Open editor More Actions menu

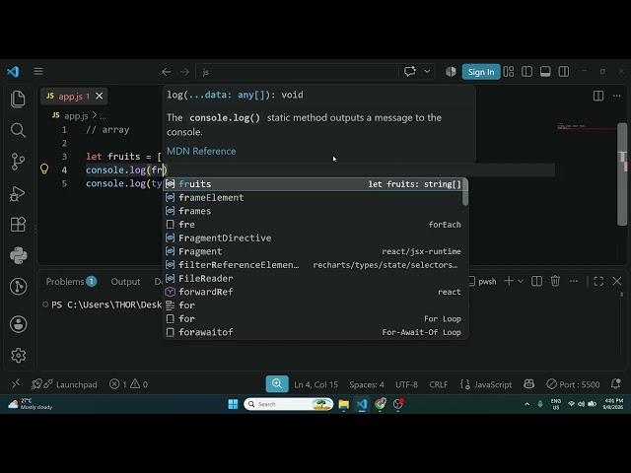tap(616, 96)
